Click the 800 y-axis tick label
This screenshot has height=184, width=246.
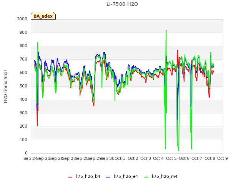coord(23,46)
